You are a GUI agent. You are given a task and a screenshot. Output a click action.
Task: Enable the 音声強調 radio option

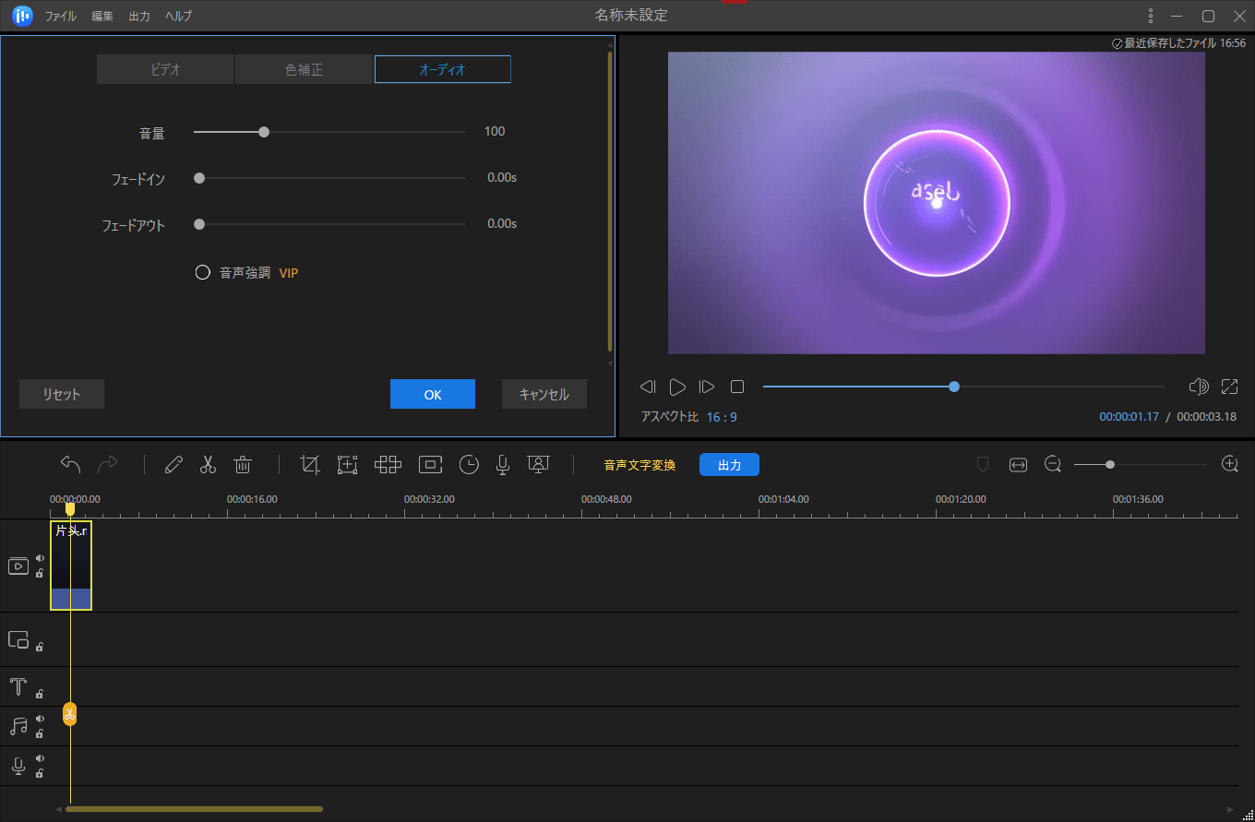203,273
